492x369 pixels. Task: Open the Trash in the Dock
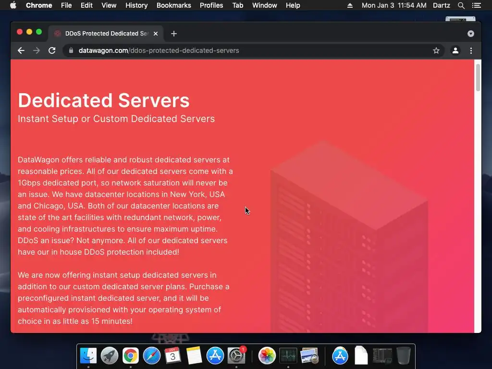pyautogui.click(x=404, y=356)
